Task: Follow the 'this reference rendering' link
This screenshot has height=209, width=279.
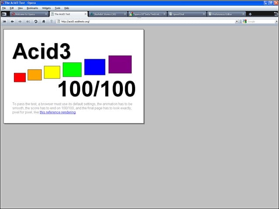Action: (x=58, y=112)
